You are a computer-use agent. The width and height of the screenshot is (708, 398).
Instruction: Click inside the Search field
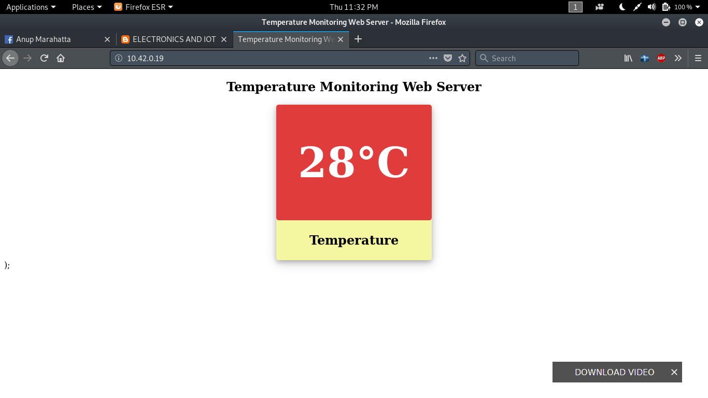coord(527,58)
